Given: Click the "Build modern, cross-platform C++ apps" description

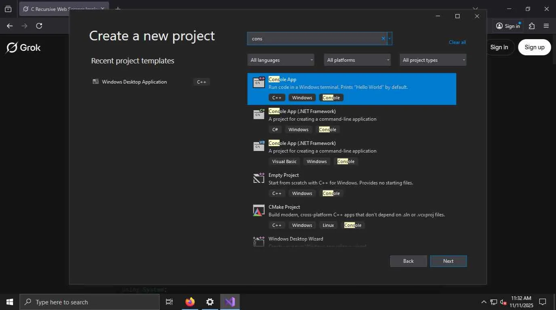Looking at the screenshot, I should click(357, 215).
